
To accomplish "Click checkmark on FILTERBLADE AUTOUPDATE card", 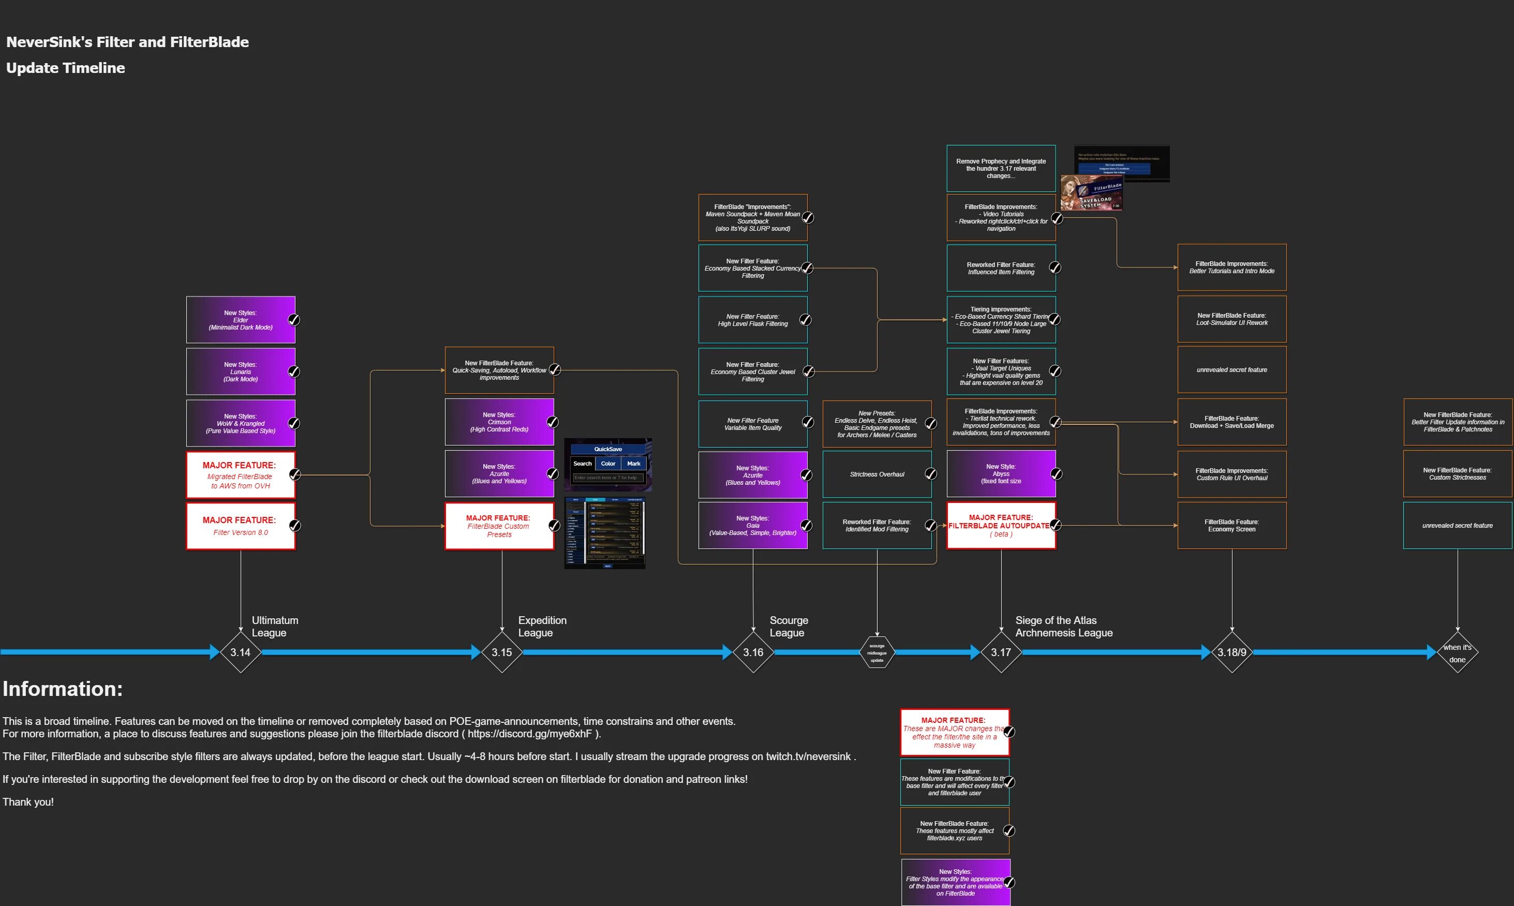I will click(x=1056, y=525).
